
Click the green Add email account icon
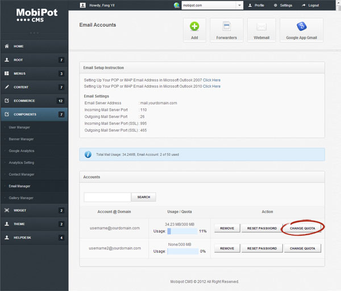(x=194, y=26)
